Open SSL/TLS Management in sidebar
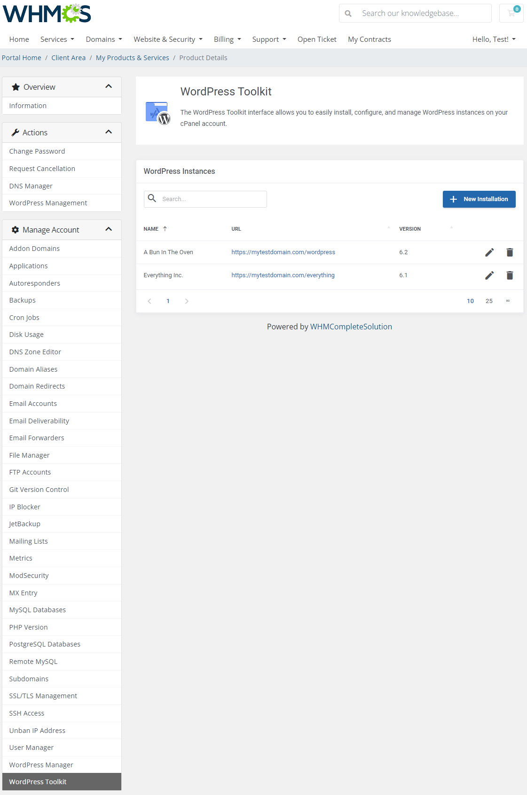Image resolution: width=527 pixels, height=795 pixels. pos(62,696)
